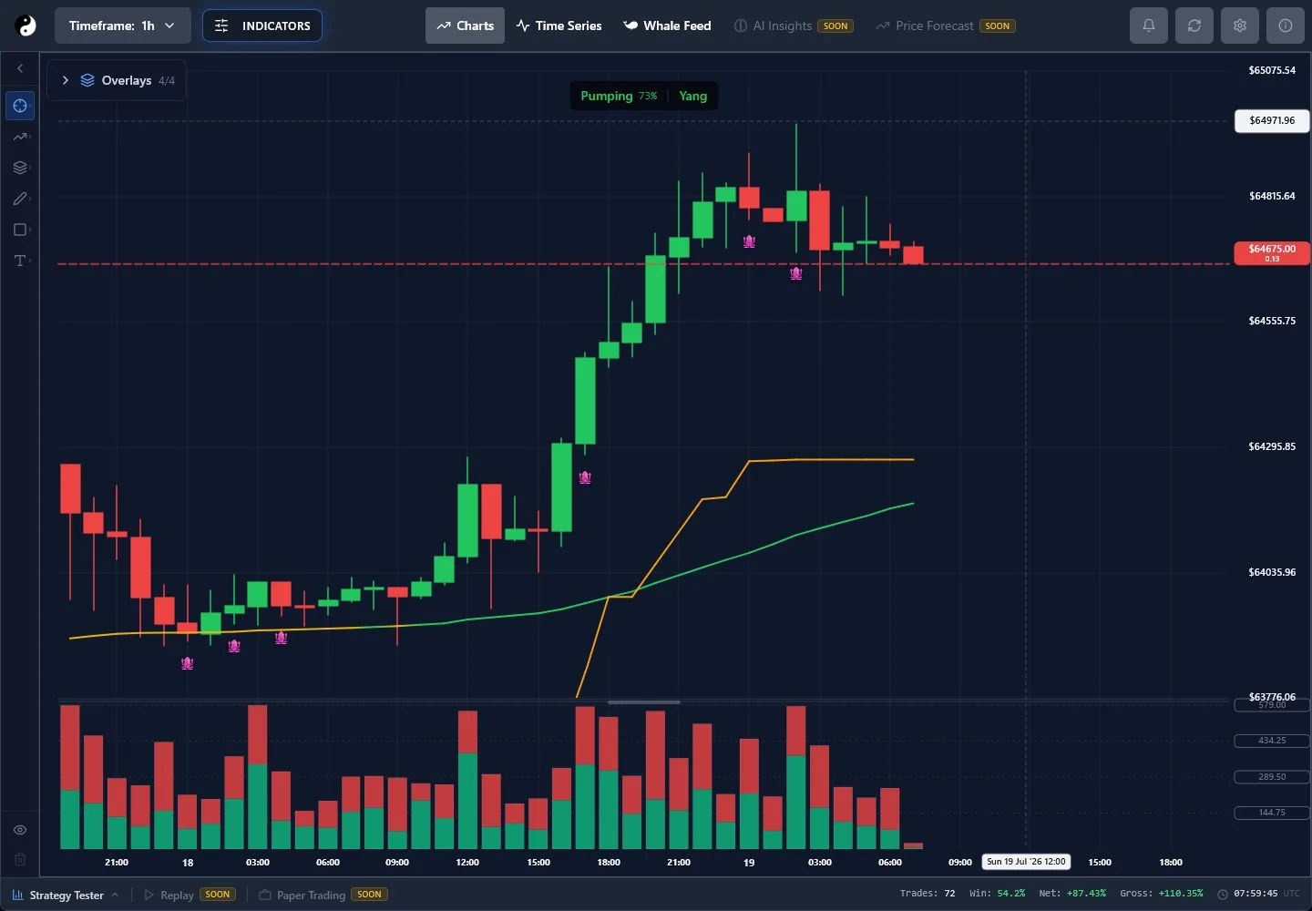Click the 07:59:45 UTC clock

click(x=1266, y=894)
